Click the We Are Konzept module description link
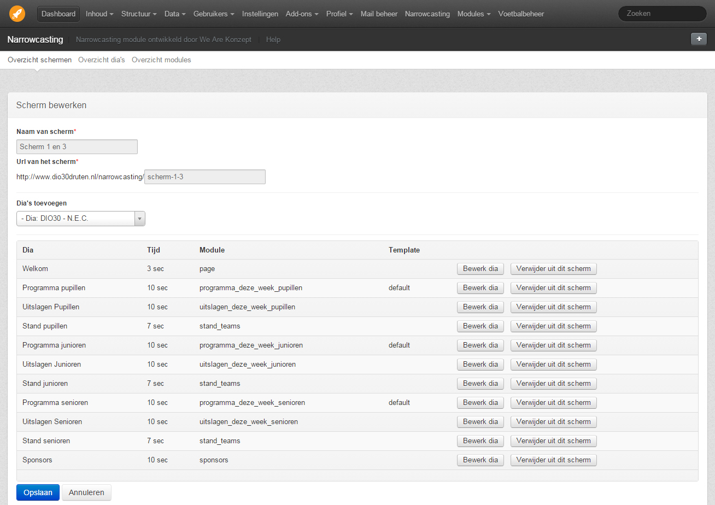The height and width of the screenshot is (505, 715). click(164, 39)
